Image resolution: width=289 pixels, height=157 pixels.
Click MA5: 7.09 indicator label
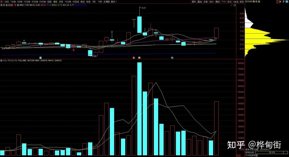coord(24,5)
